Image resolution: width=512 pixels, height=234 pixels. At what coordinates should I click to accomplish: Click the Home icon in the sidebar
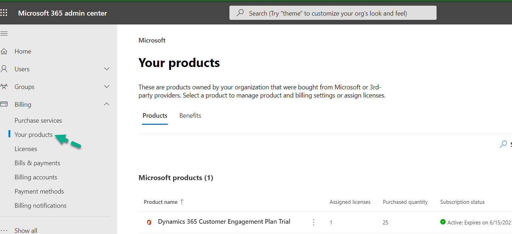click(4, 51)
